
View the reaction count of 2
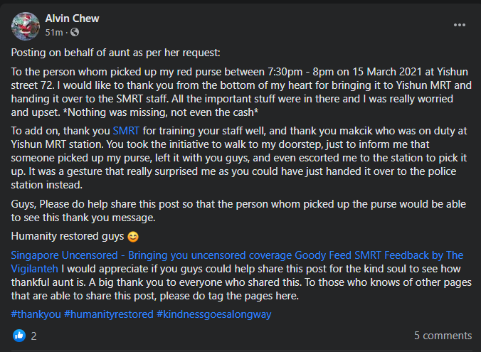(33, 336)
